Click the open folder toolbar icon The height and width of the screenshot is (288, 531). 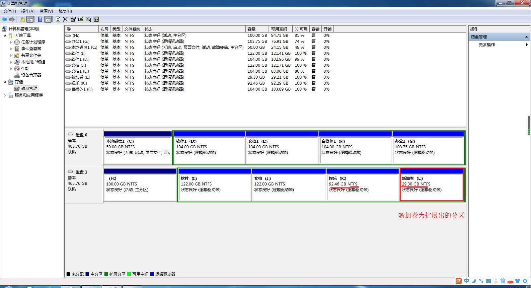click(x=81, y=19)
